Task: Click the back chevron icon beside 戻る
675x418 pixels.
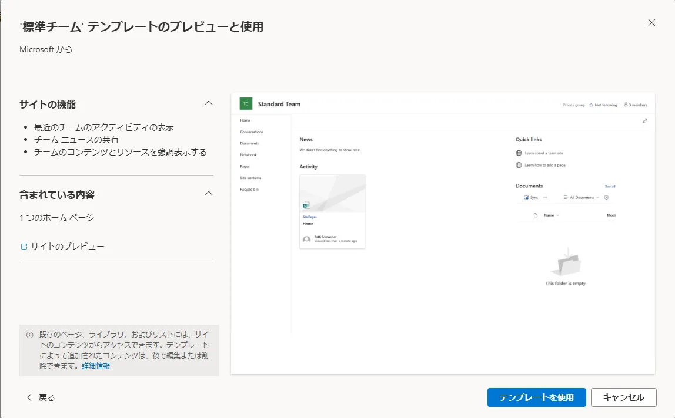Action: tap(29, 397)
